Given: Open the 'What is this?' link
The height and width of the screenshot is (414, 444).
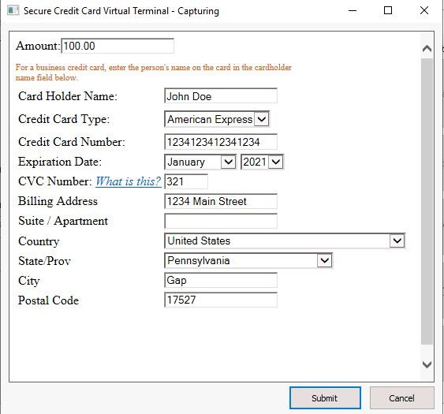Looking at the screenshot, I should pos(129,181).
